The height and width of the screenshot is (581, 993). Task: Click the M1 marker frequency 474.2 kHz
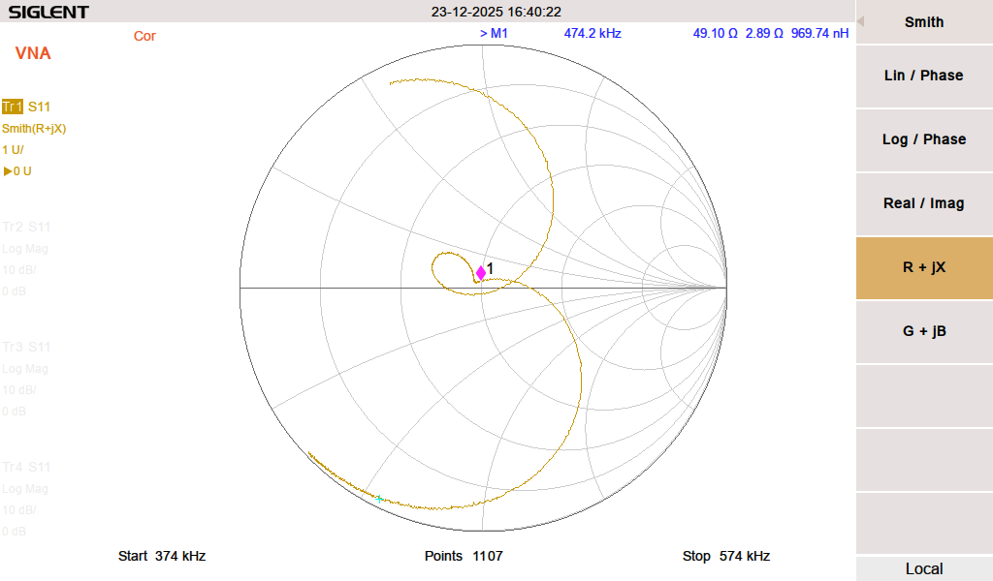coord(592,33)
